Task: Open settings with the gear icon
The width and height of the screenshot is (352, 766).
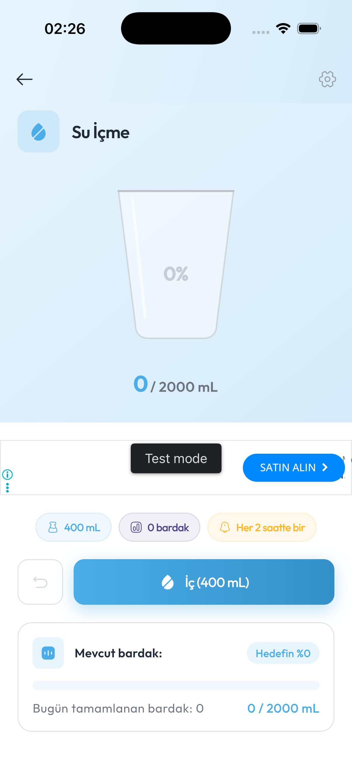Action: [x=327, y=79]
